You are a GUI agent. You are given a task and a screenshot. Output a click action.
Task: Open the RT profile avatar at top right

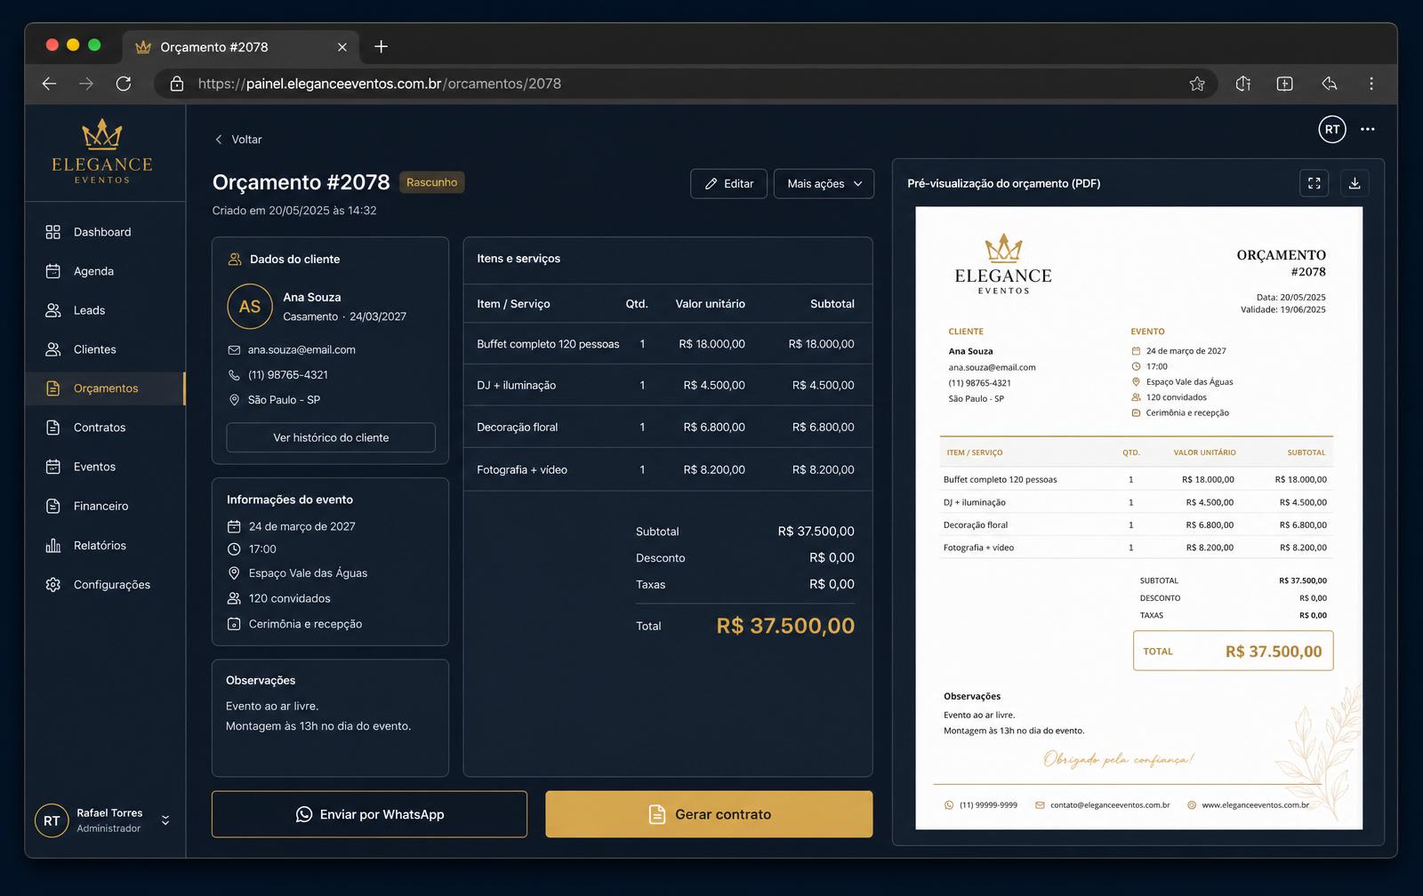[1332, 129]
